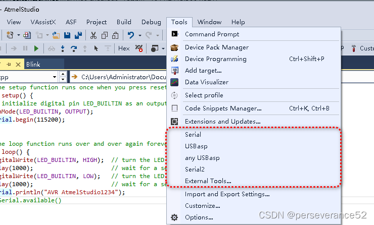Click the Data Visualizer graph icon
374x225 pixels.
point(174,82)
